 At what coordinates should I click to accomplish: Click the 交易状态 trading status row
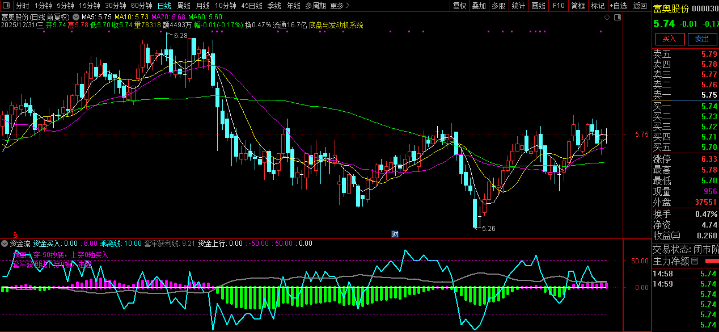click(x=686, y=249)
